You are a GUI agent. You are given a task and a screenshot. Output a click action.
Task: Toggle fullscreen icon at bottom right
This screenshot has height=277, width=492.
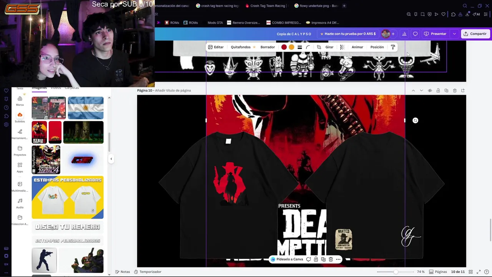479,272
